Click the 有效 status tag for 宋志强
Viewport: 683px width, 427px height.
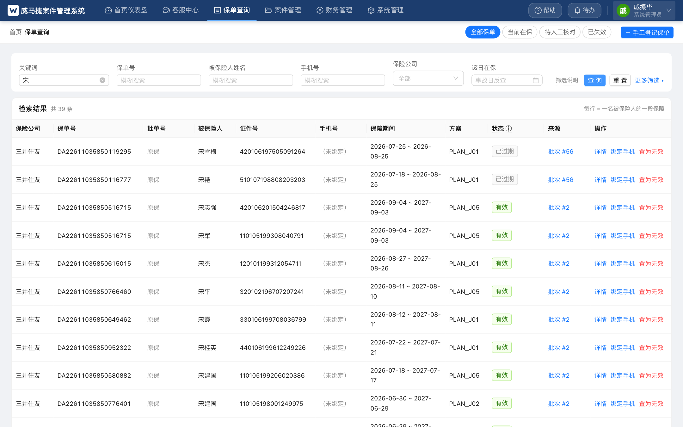point(501,207)
